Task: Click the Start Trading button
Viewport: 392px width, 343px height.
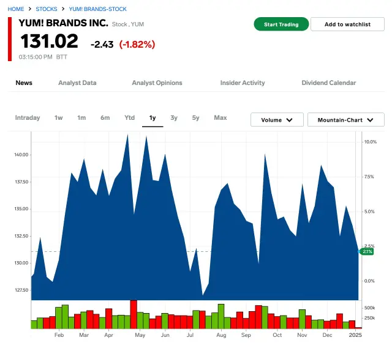Action: [281, 24]
